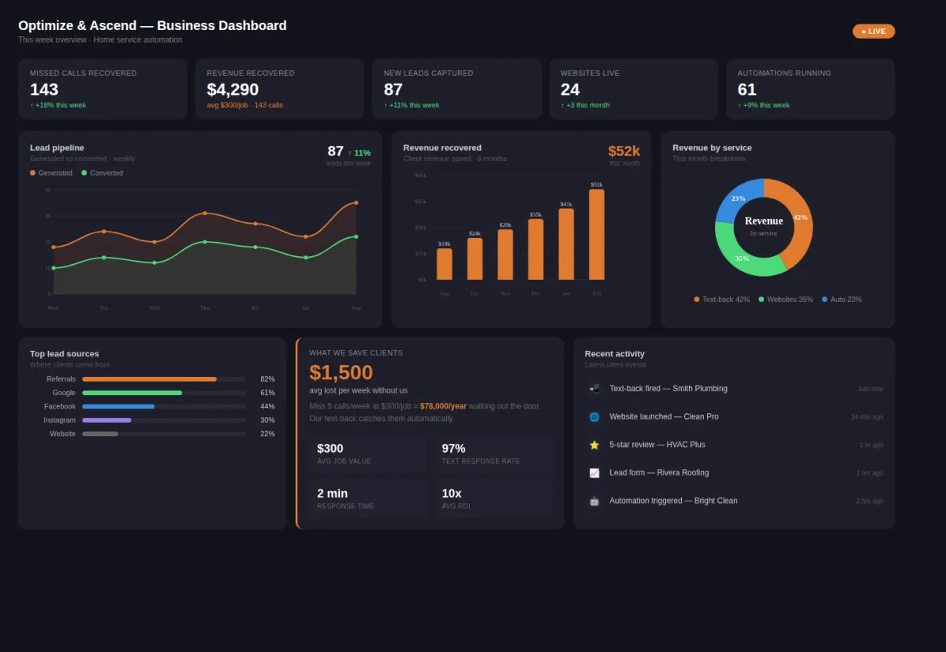Click the star icon for 5-star review
Image resolution: width=946 pixels, height=652 pixels.
[x=594, y=445]
